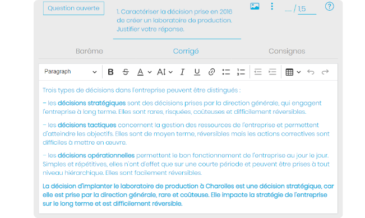Toggle bold formatting in editor toolbar
Viewport: 365px width, 218px height.
click(110, 72)
